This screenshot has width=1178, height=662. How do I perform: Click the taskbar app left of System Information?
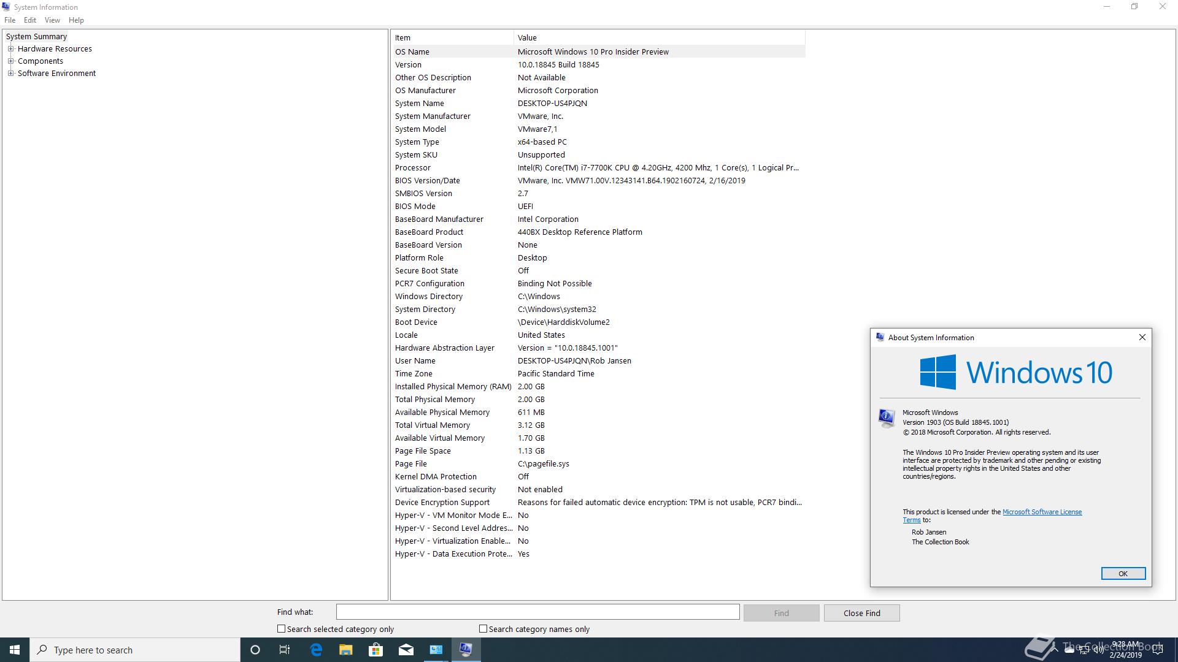point(436,650)
